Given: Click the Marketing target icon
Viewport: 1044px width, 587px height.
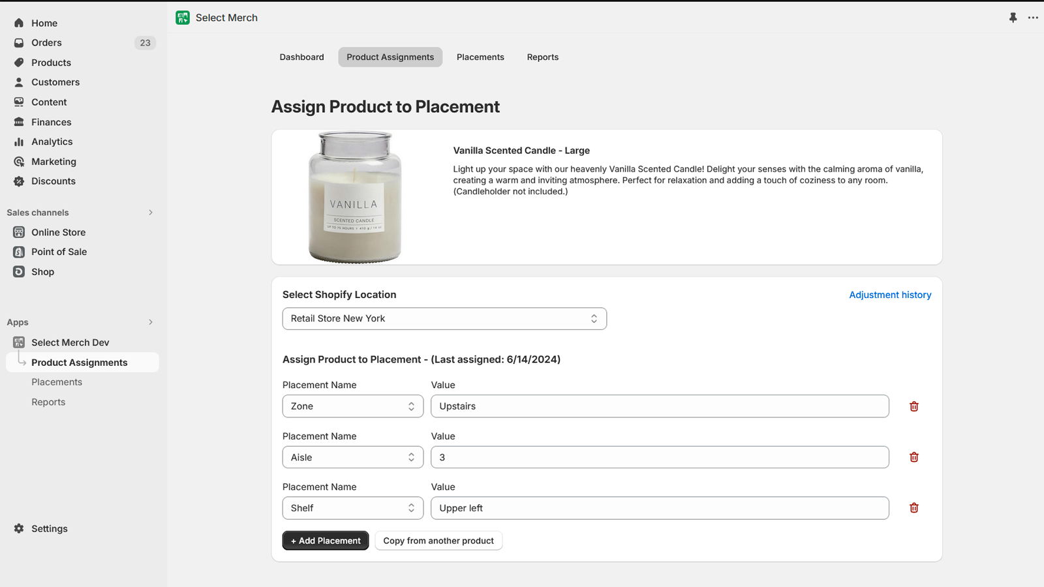Looking at the screenshot, I should [x=19, y=162].
